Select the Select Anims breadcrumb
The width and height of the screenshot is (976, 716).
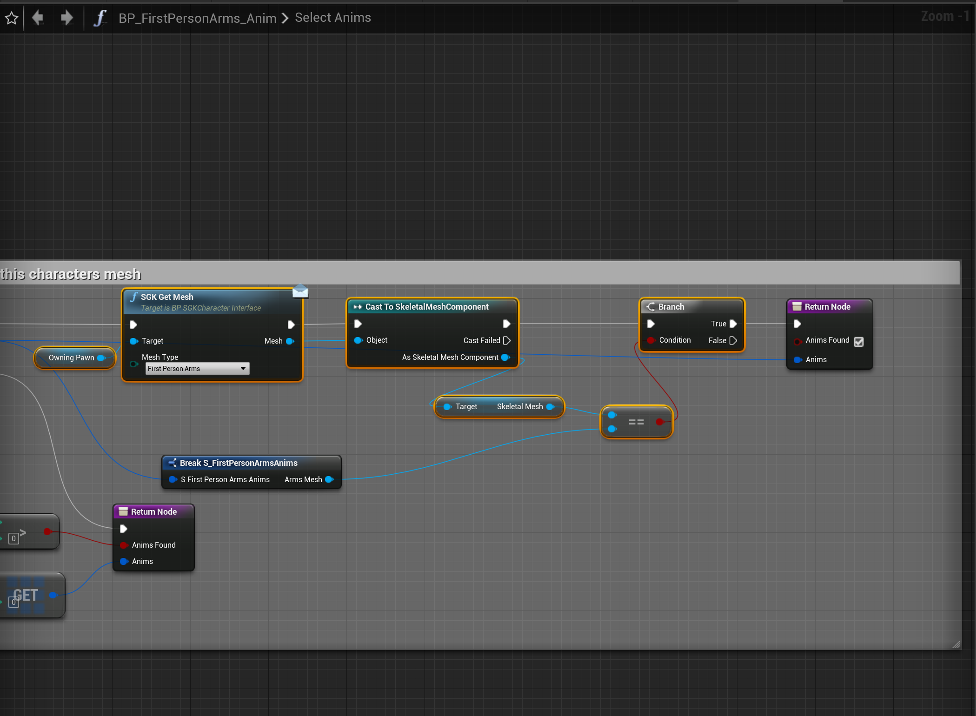pyautogui.click(x=332, y=18)
